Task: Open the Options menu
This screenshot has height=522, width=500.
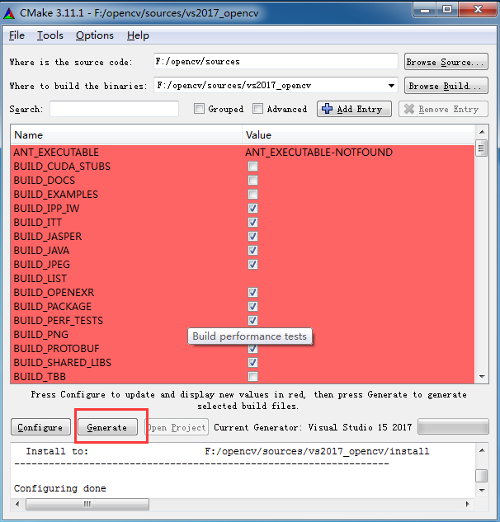Action: (95, 35)
